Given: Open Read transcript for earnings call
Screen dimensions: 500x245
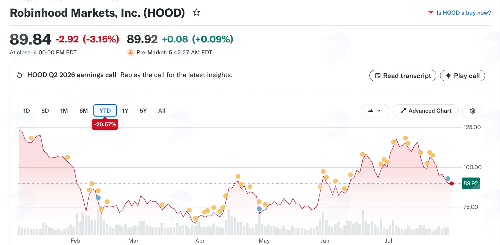Looking at the screenshot, I should click(403, 76).
